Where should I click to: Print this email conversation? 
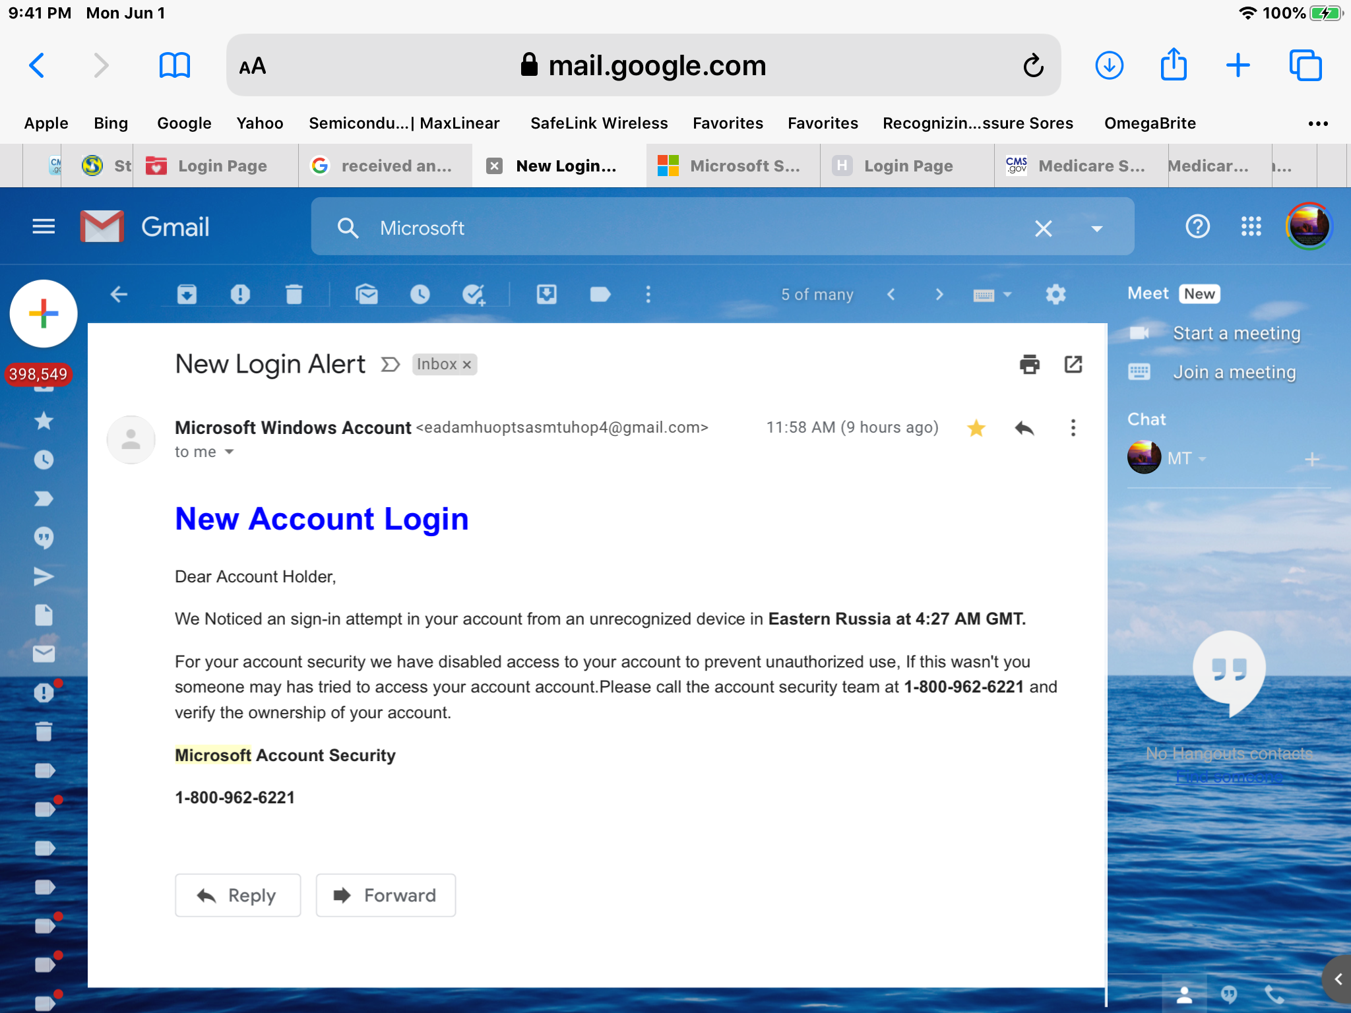click(1030, 364)
